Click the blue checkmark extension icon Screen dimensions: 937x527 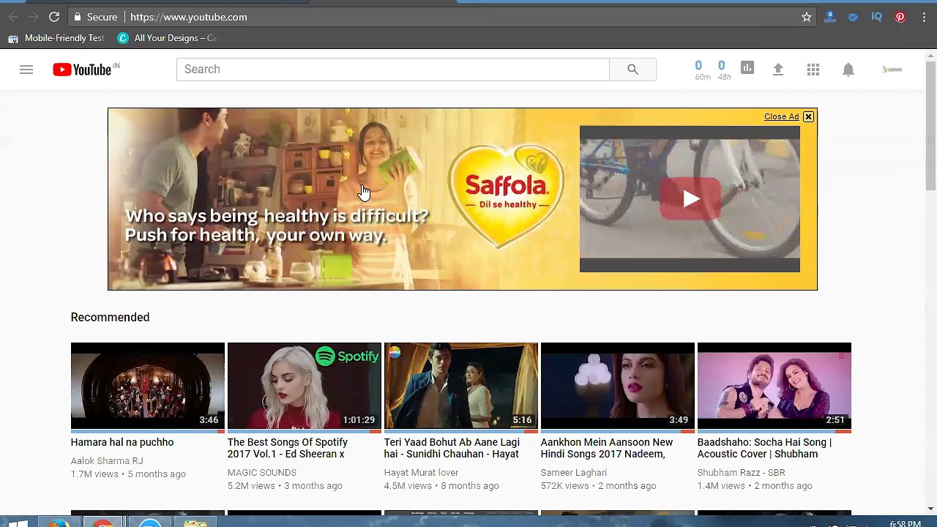853,17
